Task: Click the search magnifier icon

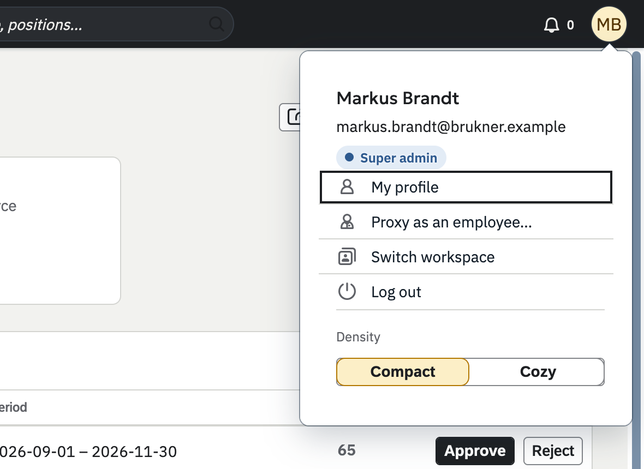Action: pyautogui.click(x=217, y=24)
